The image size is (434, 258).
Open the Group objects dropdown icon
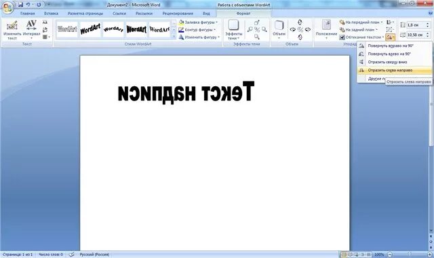[x=391, y=30]
